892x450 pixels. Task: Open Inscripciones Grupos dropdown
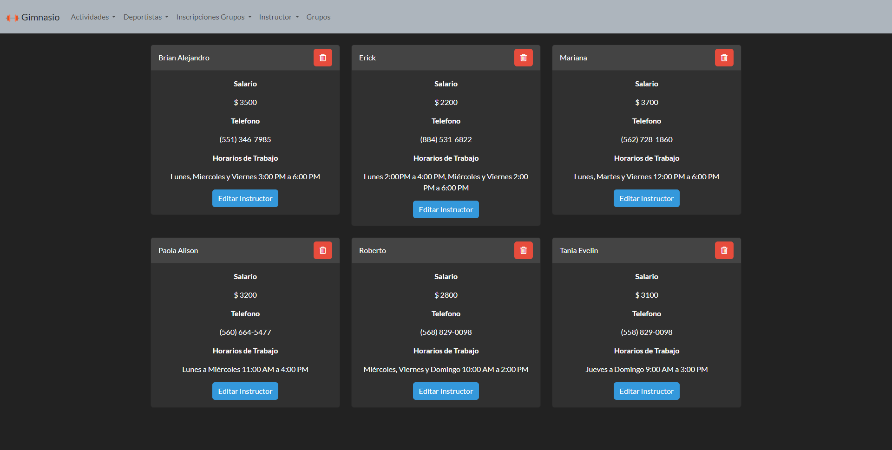(214, 17)
